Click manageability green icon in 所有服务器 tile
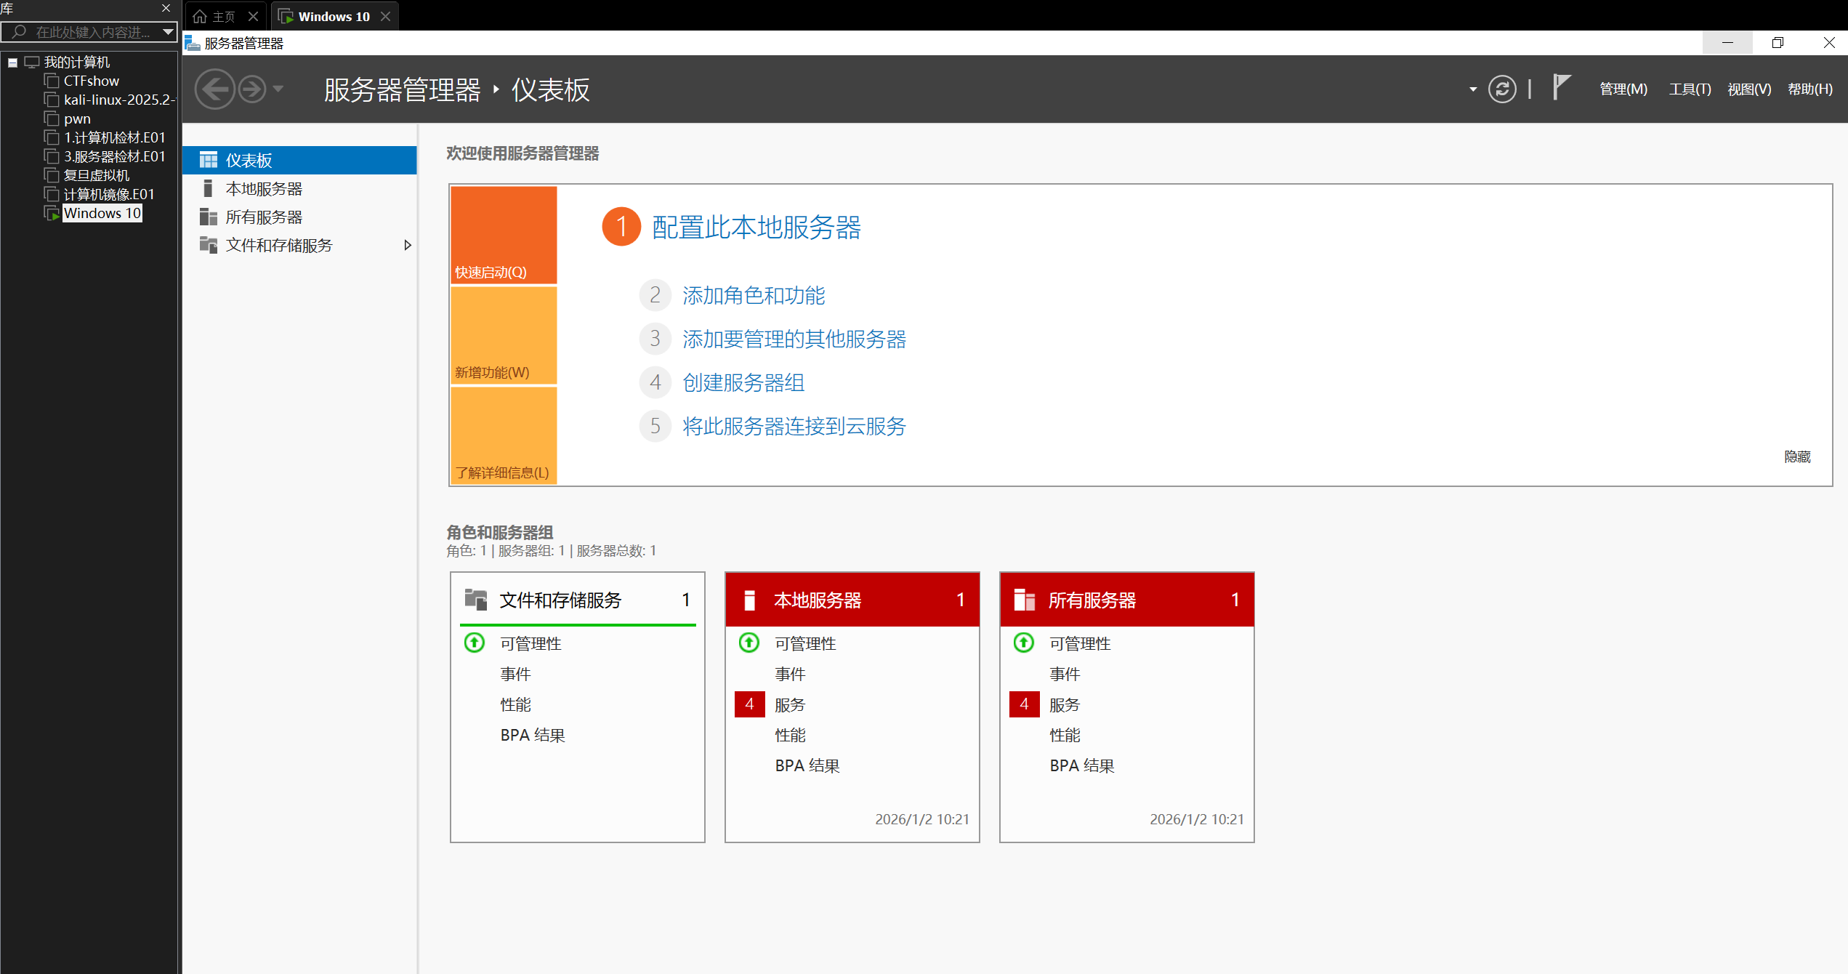 click(x=1024, y=643)
